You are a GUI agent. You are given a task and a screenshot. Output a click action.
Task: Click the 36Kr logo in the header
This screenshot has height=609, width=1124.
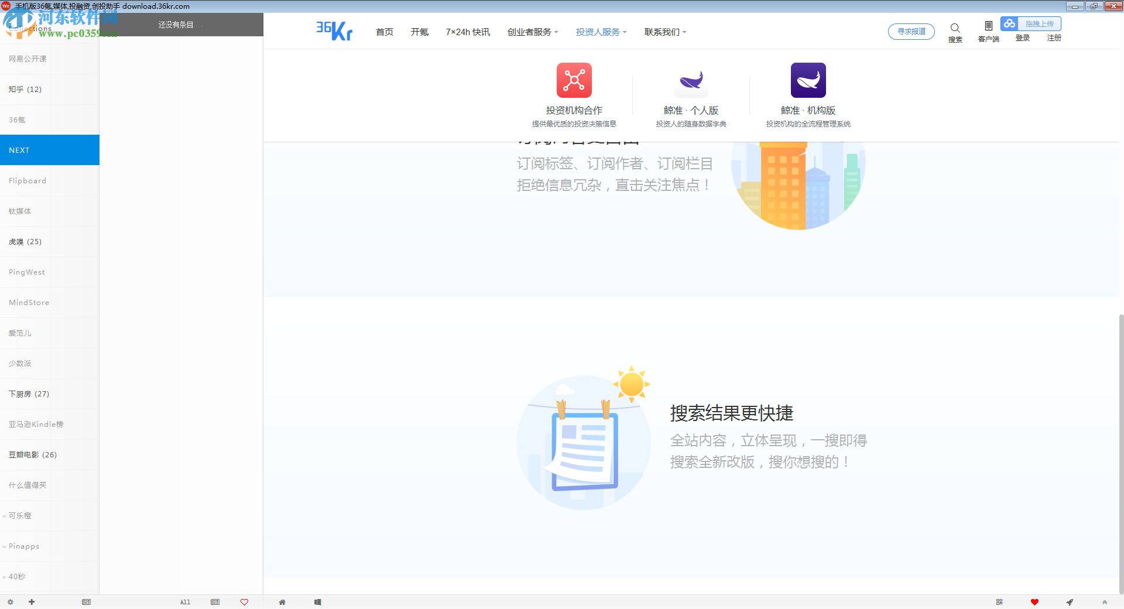pyautogui.click(x=333, y=31)
